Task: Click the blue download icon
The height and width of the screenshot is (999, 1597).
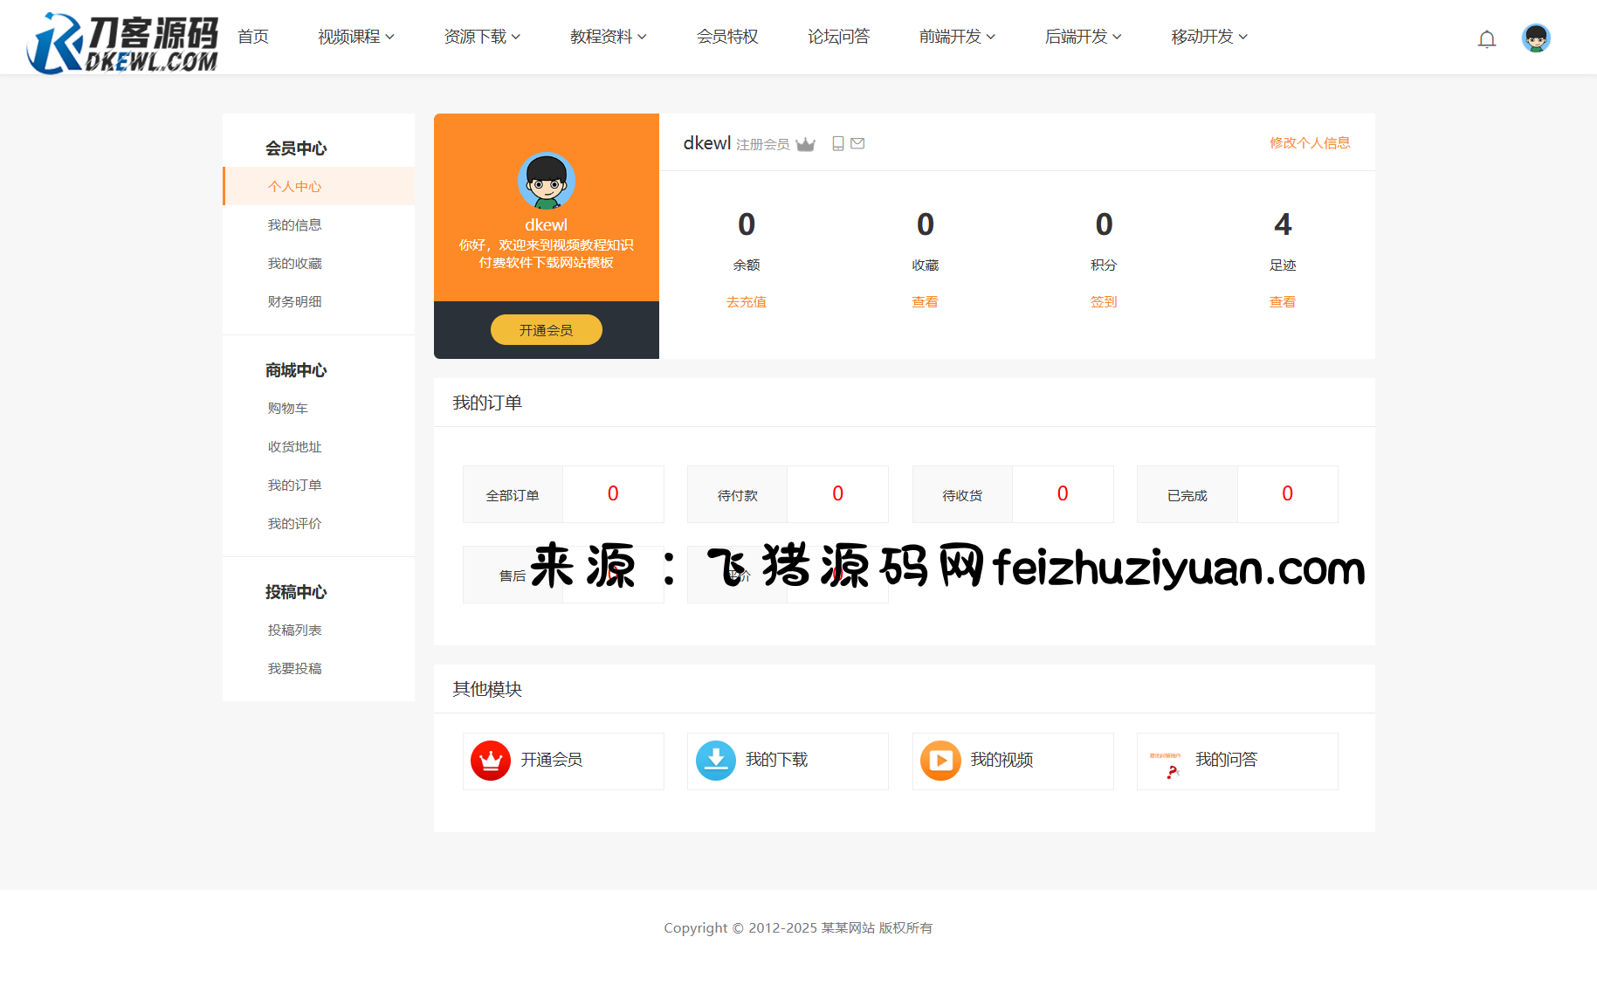Action: [715, 761]
